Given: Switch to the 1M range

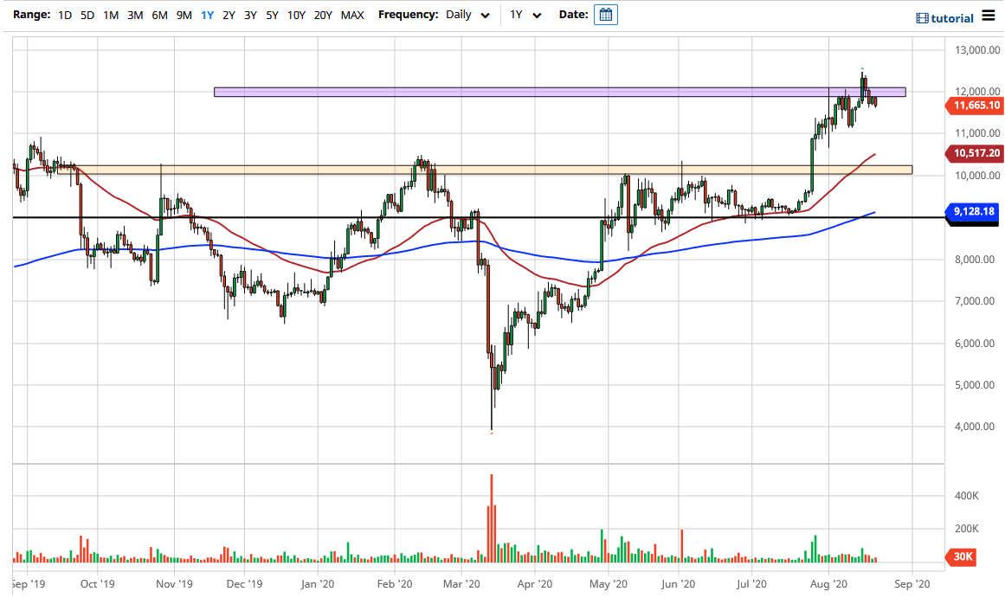Looking at the screenshot, I should coord(112,15).
